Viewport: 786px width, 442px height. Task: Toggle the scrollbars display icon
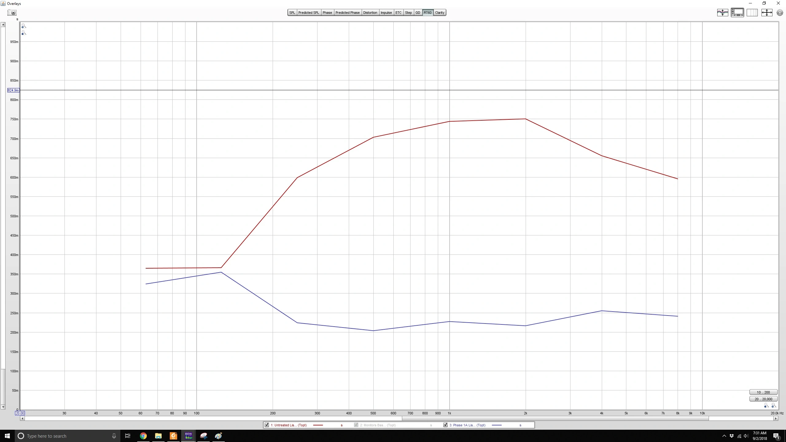pos(737,13)
